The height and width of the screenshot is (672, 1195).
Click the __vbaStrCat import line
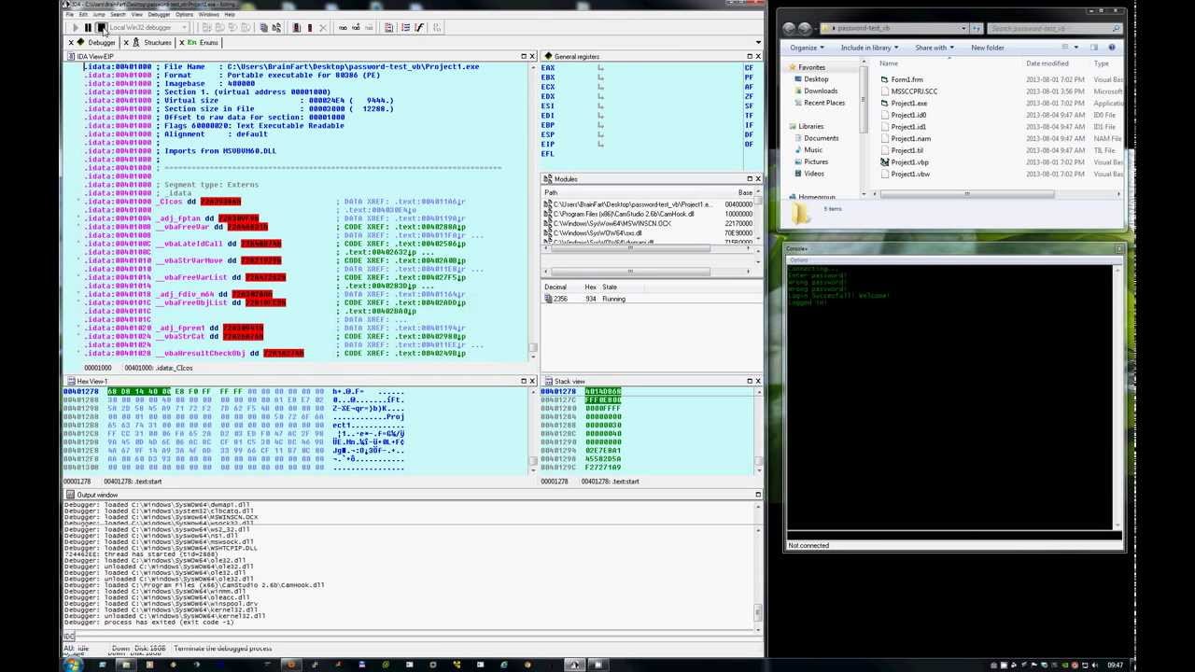[x=176, y=336]
